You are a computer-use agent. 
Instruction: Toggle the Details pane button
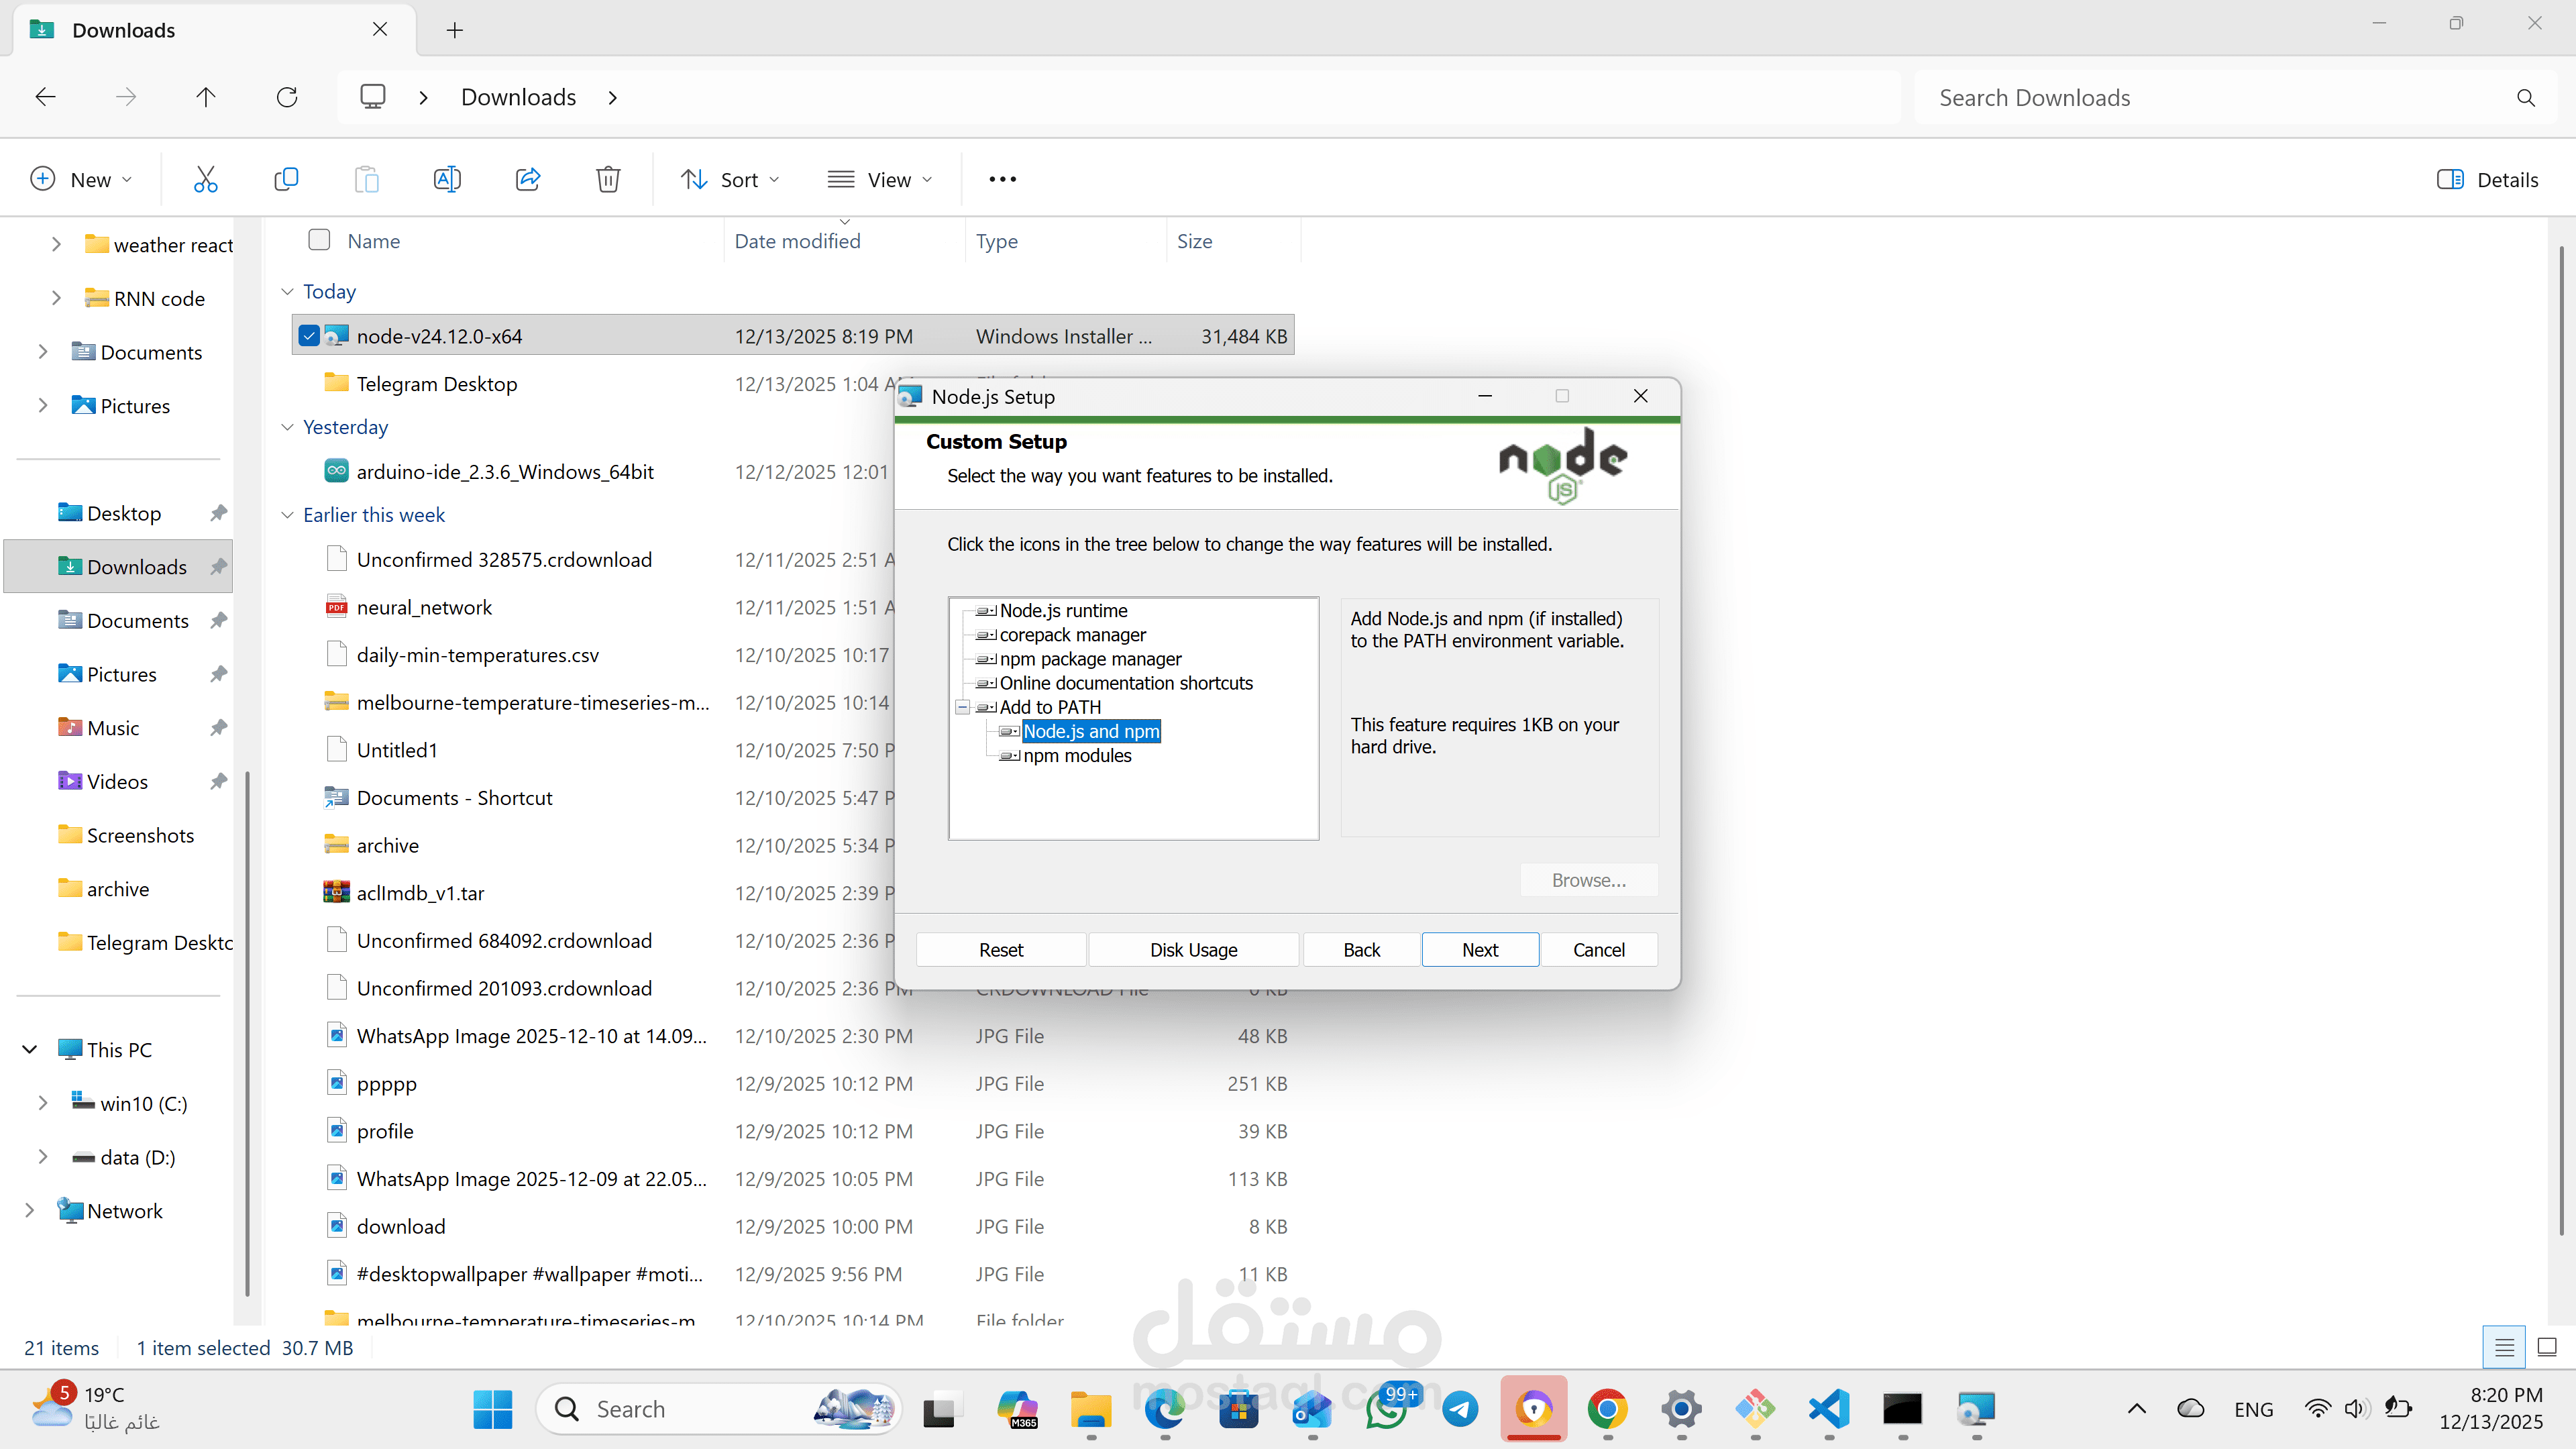point(2487,179)
